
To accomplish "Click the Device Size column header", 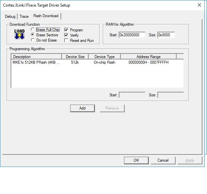I will click(75, 57).
